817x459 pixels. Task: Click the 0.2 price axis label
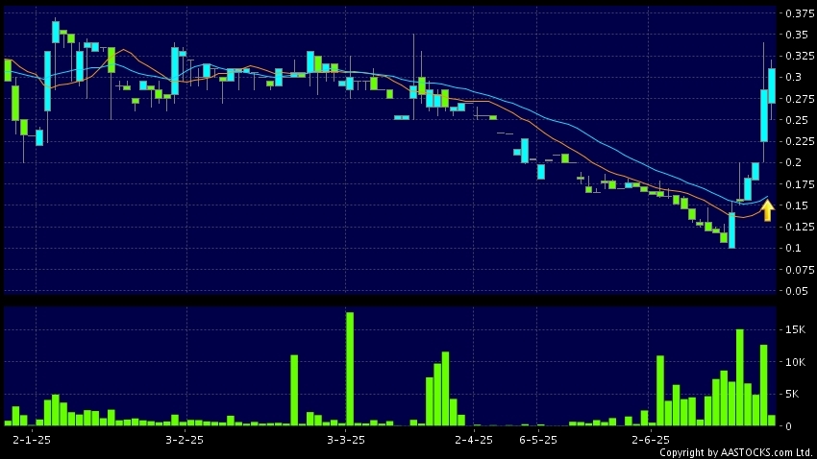click(794, 163)
